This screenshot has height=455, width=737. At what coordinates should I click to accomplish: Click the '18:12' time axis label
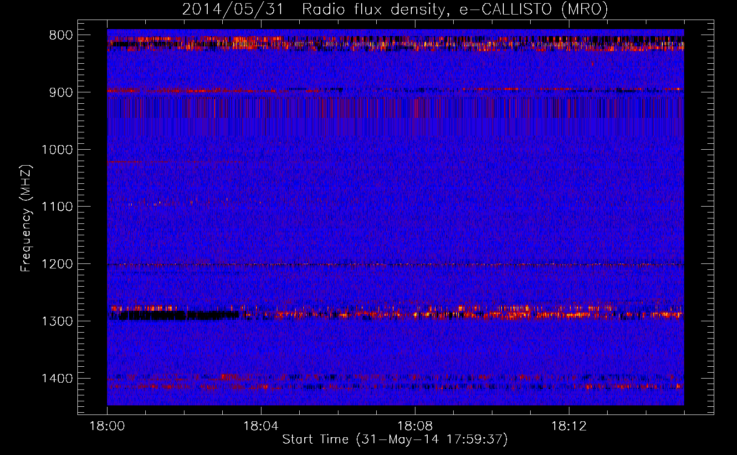[569, 426]
